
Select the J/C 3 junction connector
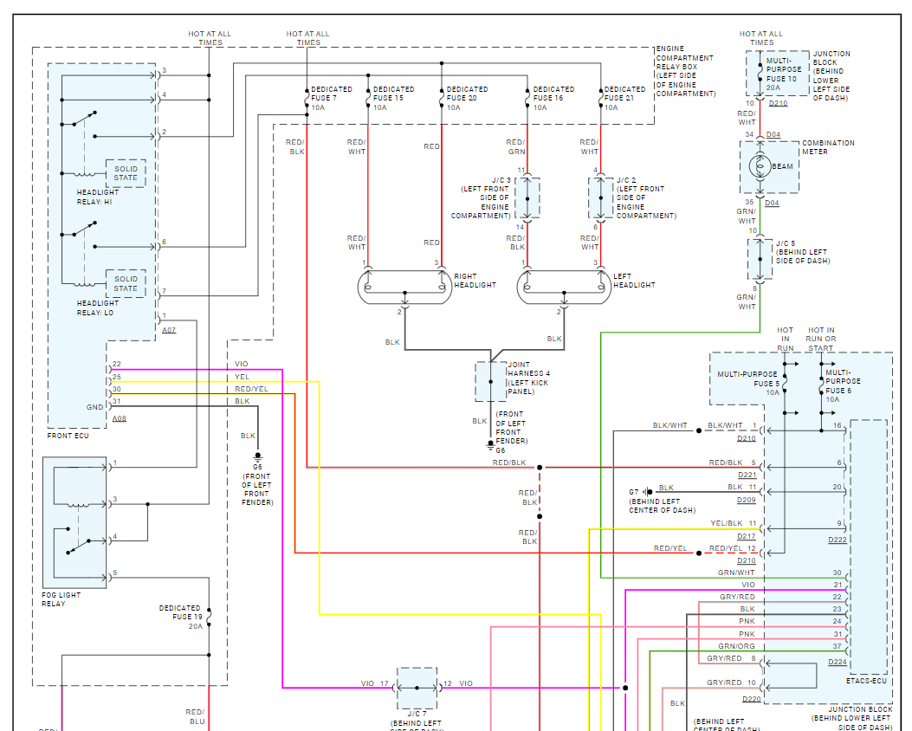527,198
